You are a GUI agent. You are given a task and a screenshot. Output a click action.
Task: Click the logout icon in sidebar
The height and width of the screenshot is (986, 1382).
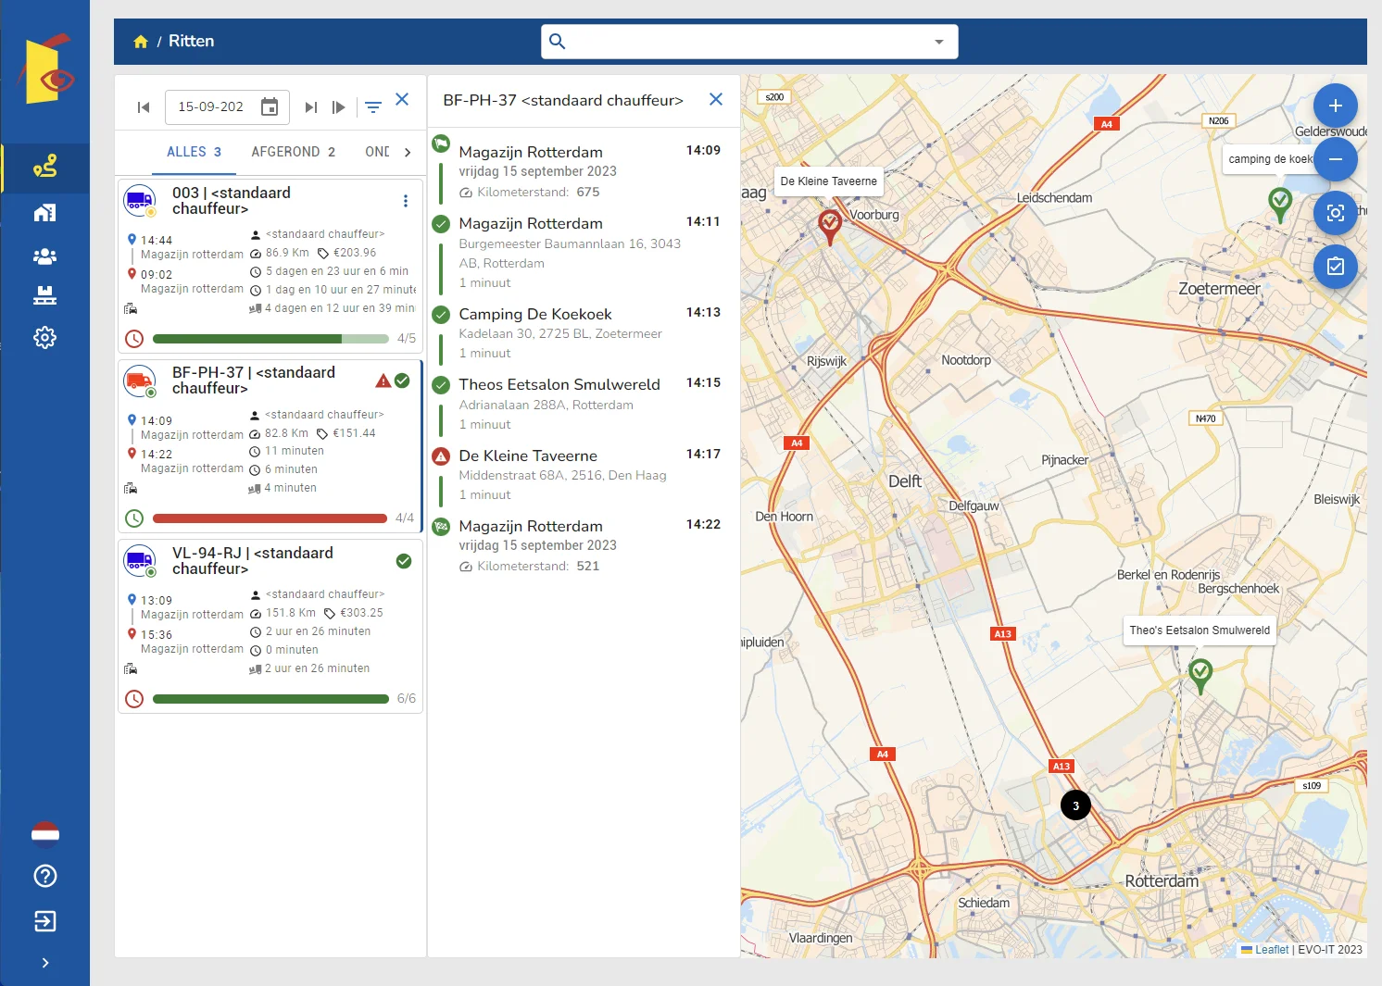click(x=44, y=921)
